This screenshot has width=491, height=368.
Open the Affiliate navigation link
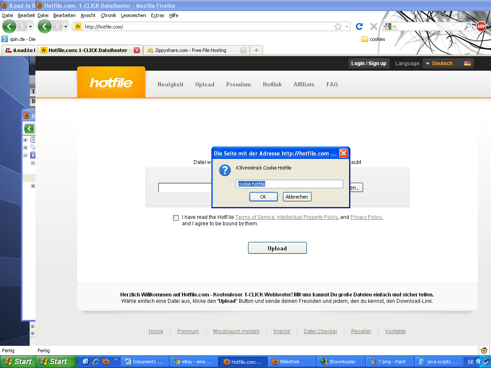304,84
